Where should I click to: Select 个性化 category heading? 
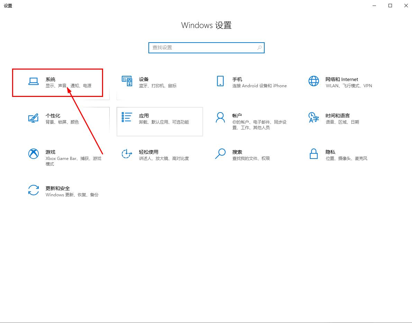[x=53, y=116]
